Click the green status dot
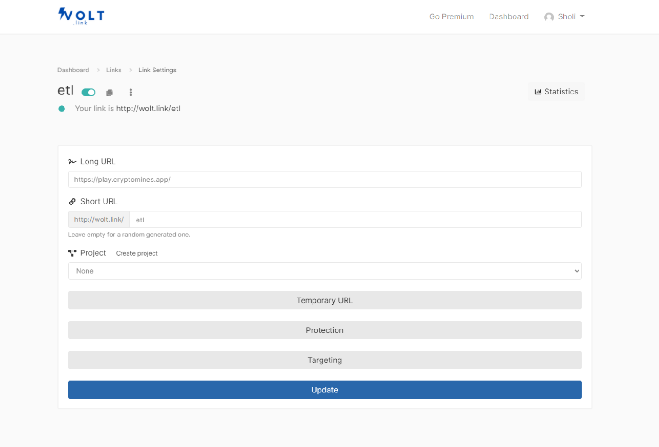 [x=62, y=109]
